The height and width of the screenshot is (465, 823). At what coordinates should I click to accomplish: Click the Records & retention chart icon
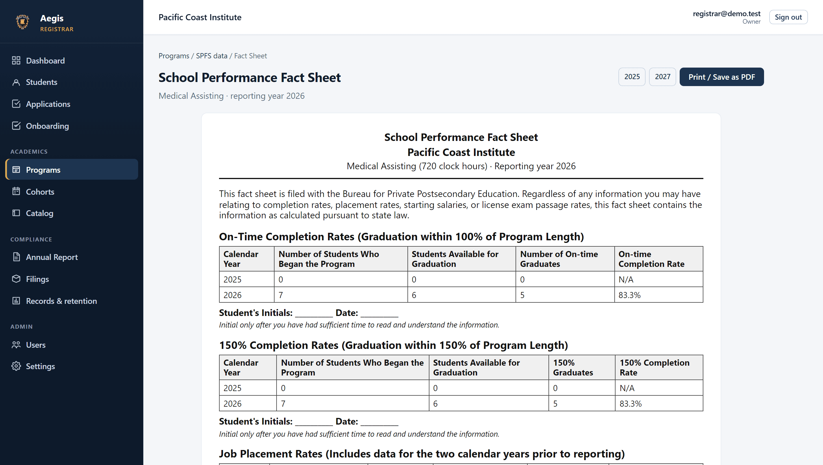[x=16, y=301]
